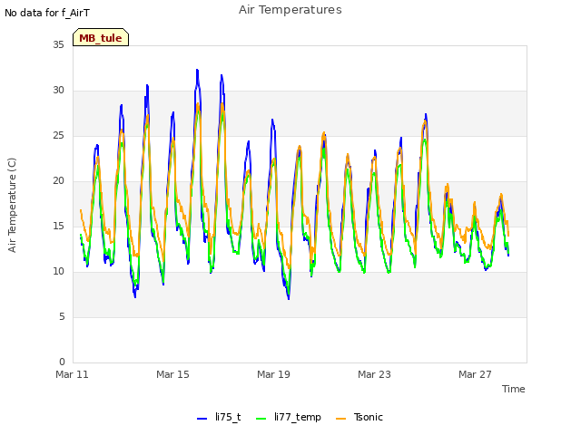Toggle the li75_t series in legend

tap(219, 417)
